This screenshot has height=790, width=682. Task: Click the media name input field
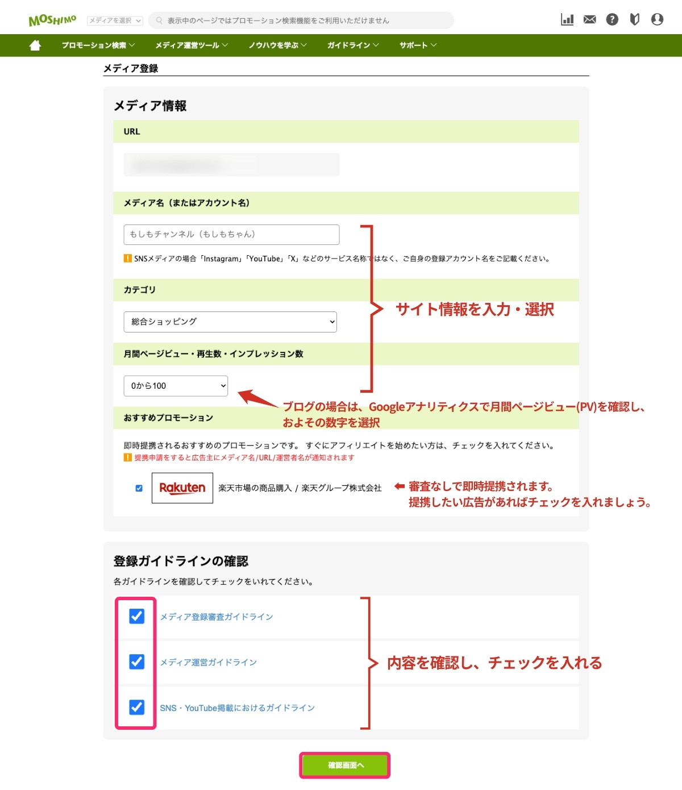click(230, 234)
